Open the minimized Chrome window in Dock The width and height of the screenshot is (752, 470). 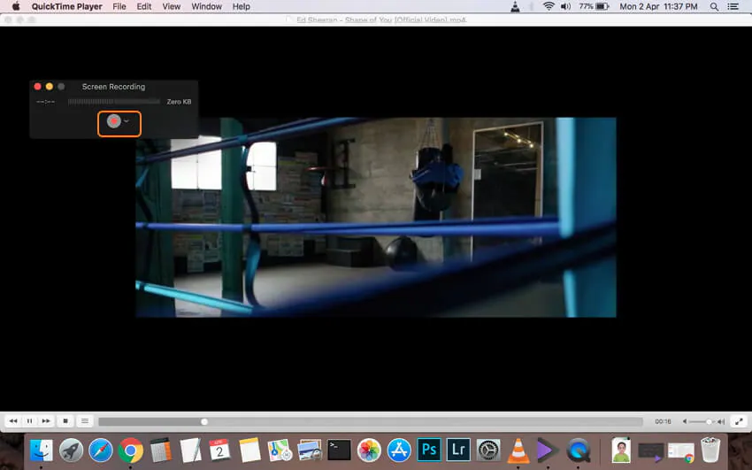click(681, 452)
